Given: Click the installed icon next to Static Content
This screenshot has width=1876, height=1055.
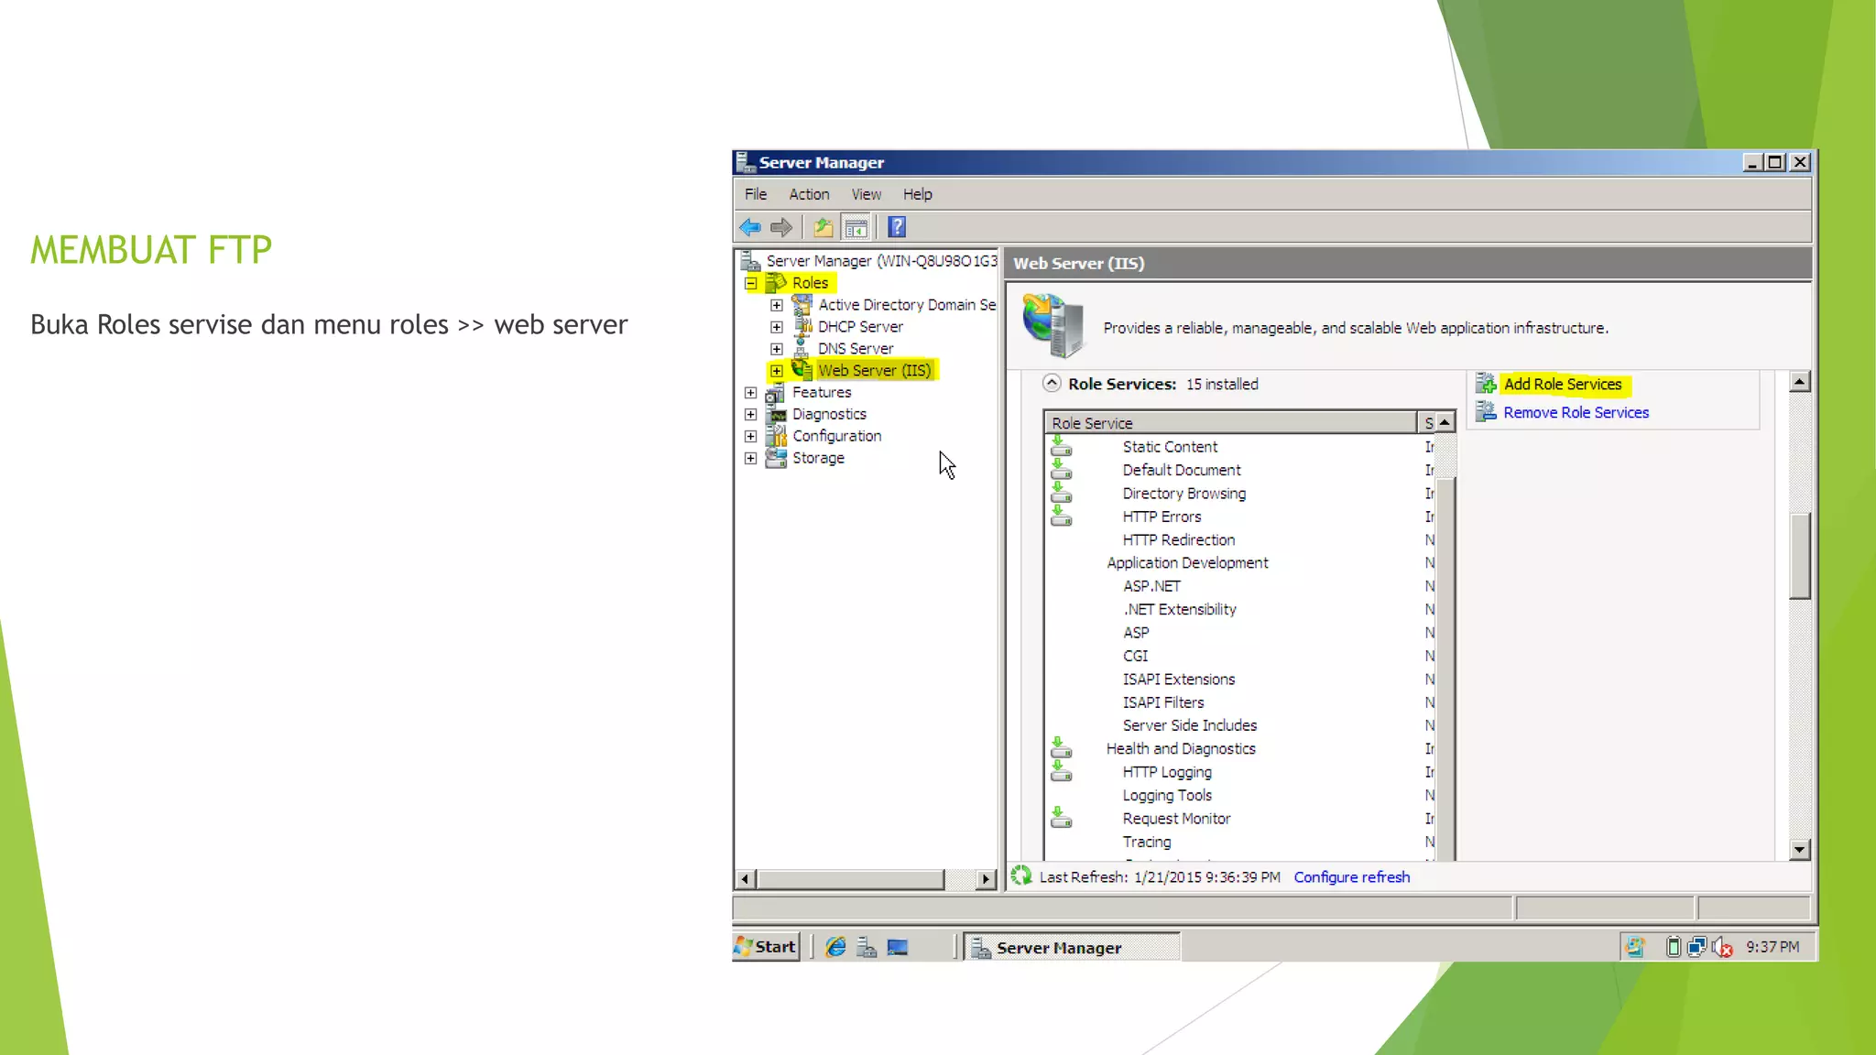Looking at the screenshot, I should (1061, 446).
